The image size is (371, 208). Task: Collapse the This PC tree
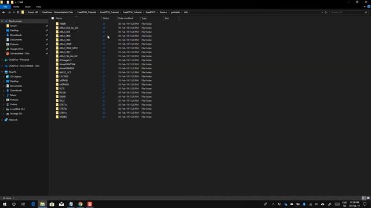pyautogui.click(x=2, y=72)
